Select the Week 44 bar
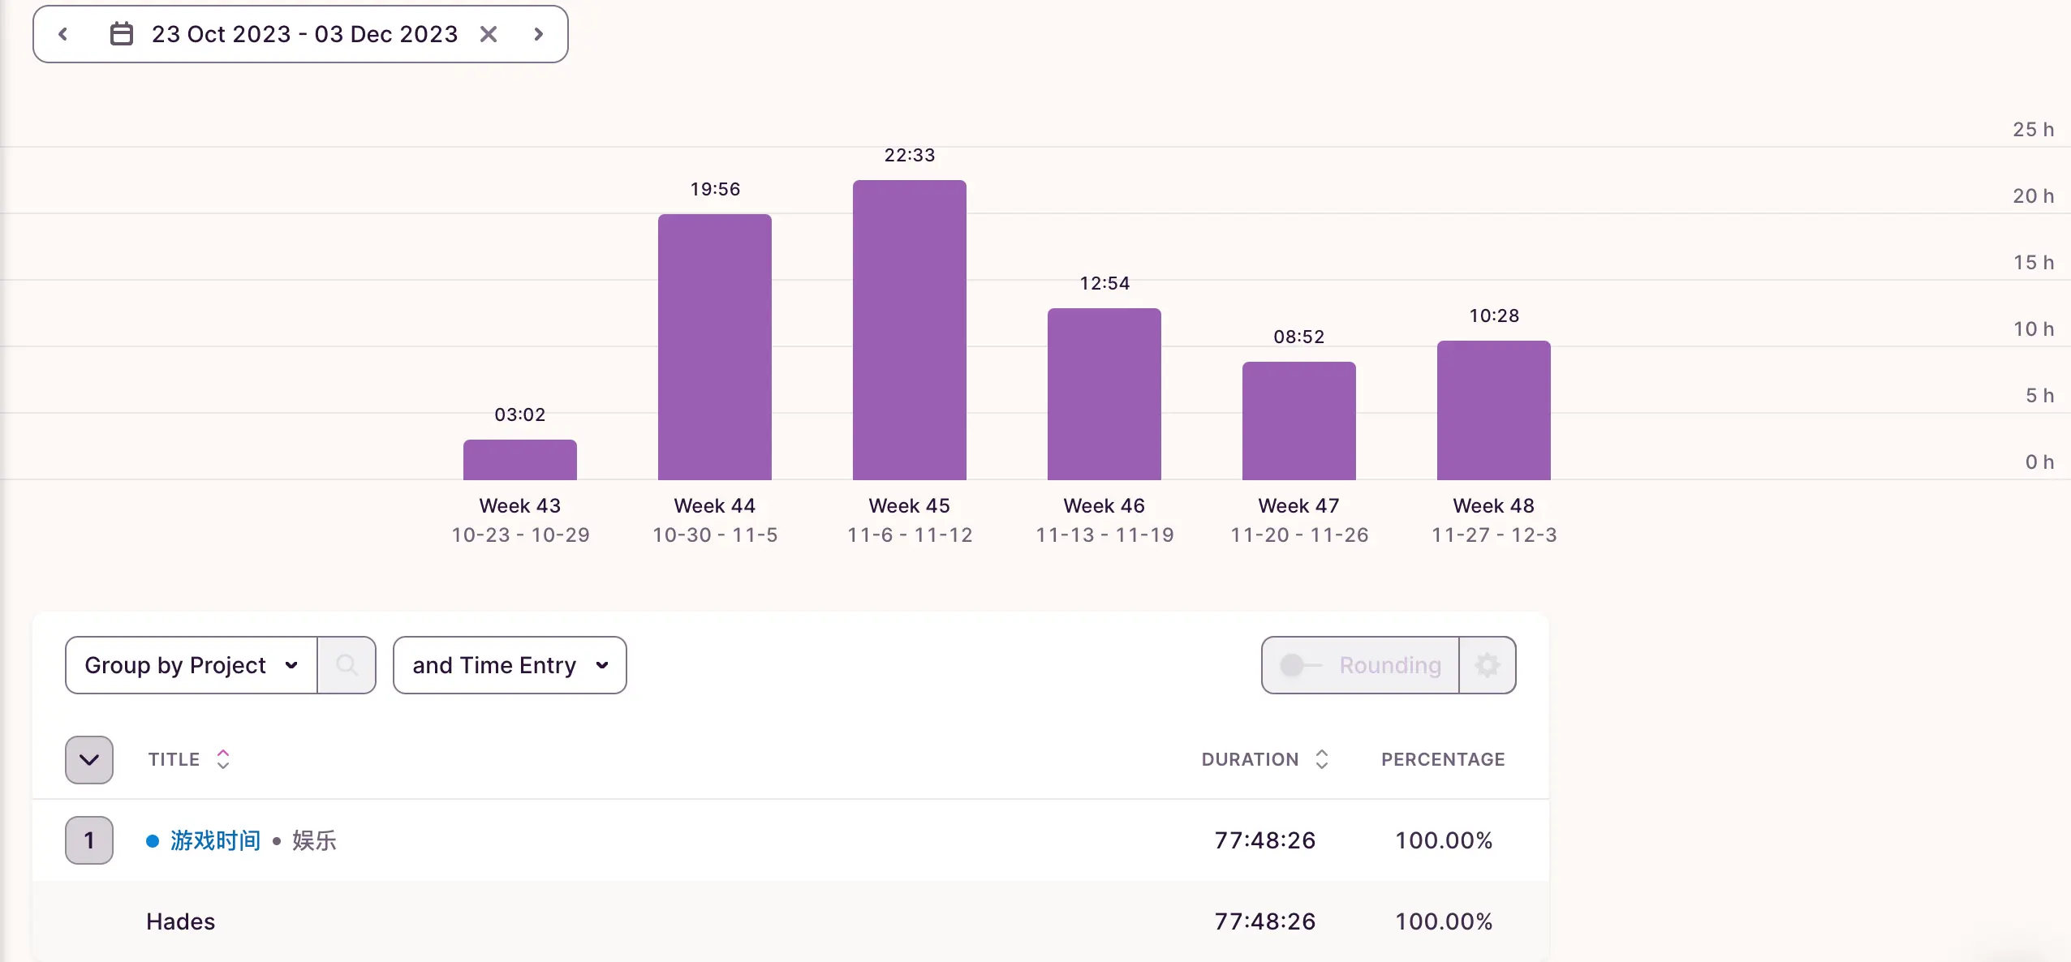This screenshot has height=962, width=2071. click(x=714, y=347)
